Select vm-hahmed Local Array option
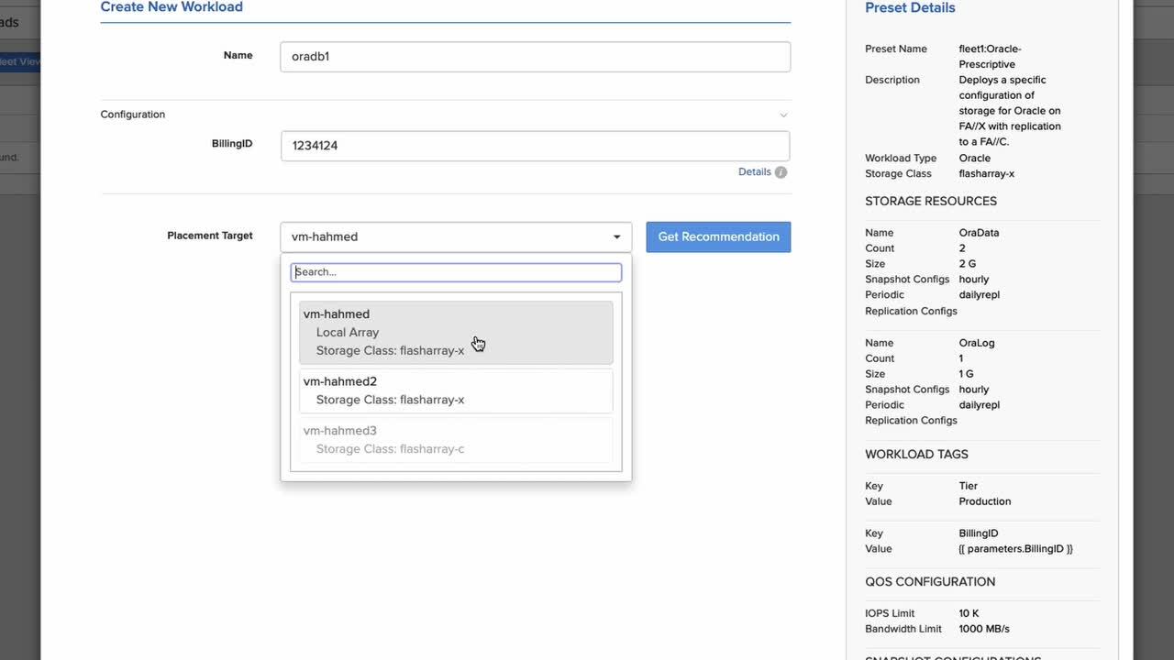1174x660 pixels. pos(456,332)
